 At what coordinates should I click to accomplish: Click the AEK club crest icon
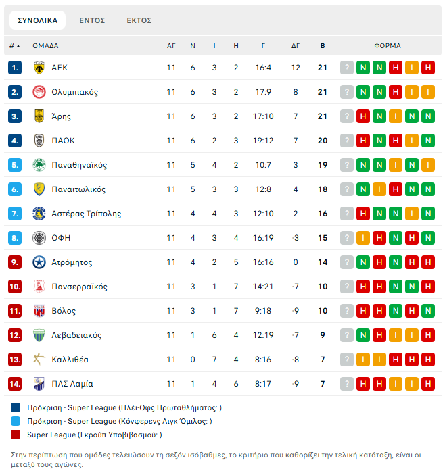coord(39,68)
